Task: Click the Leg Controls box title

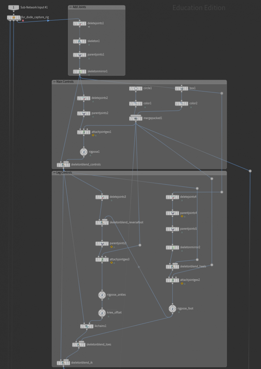Action: click(64, 173)
